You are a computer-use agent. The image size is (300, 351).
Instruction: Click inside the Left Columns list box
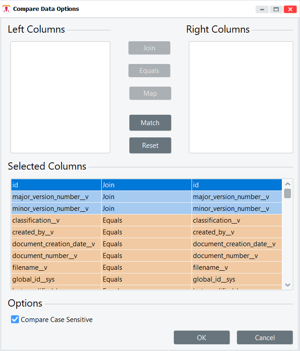[x=60, y=97]
